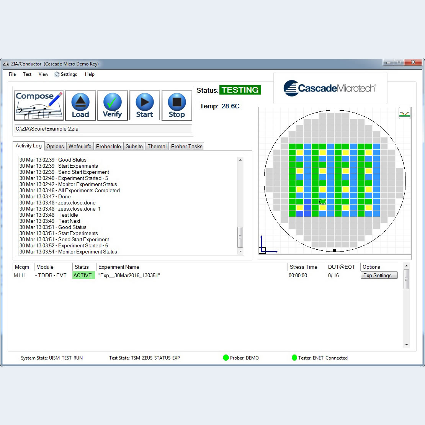The width and height of the screenshot is (425, 425).
Task: Click the Experiment Name column header
Action: pyautogui.click(x=191, y=267)
